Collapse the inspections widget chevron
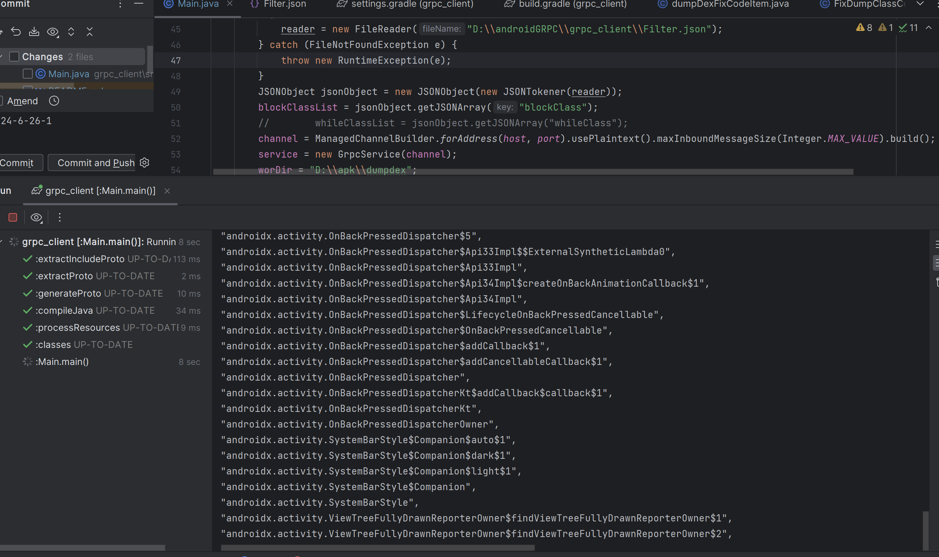 [x=928, y=28]
